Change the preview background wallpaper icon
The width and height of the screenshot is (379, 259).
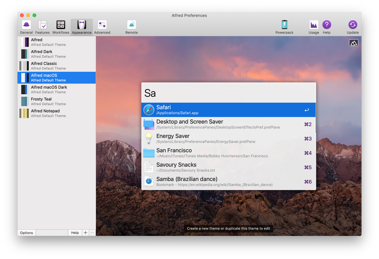[x=353, y=43]
